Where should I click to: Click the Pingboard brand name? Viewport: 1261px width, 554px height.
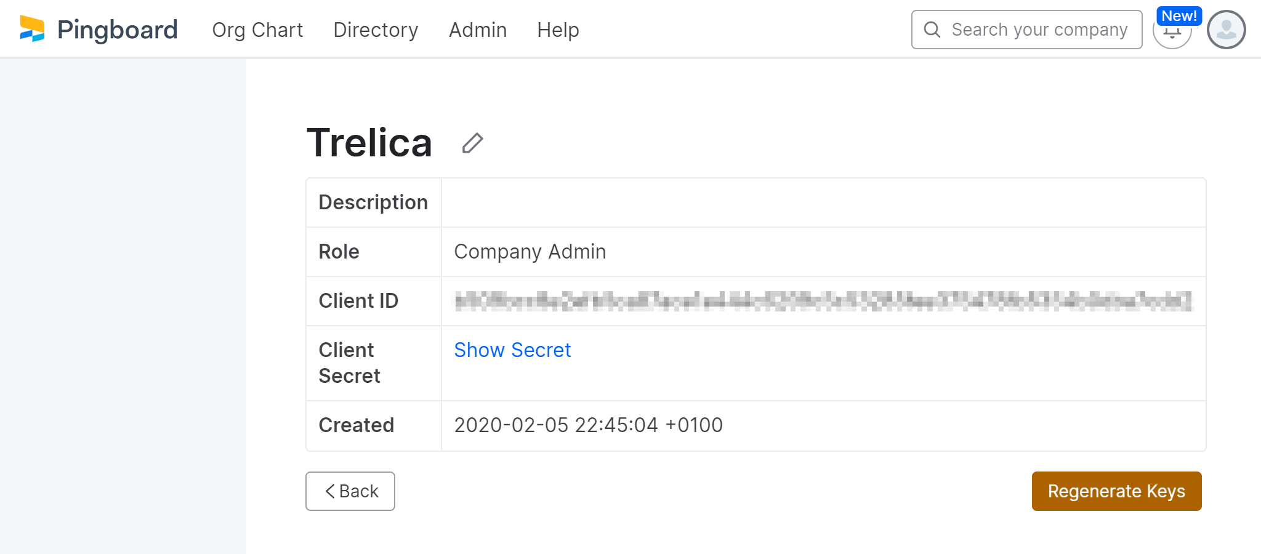(x=117, y=30)
